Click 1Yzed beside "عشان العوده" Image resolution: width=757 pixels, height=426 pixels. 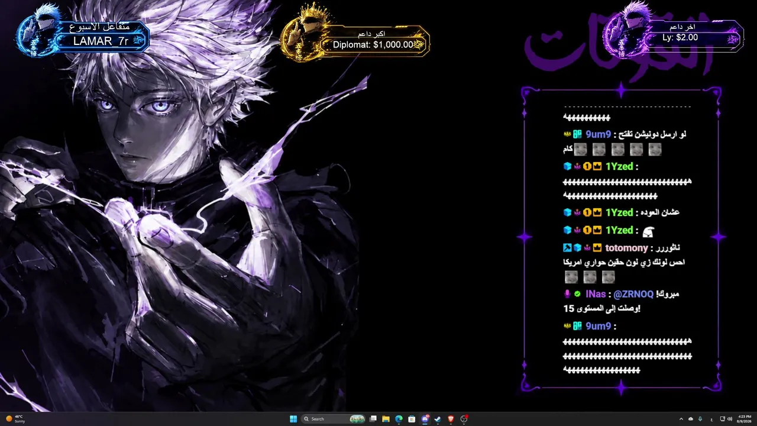(x=619, y=212)
